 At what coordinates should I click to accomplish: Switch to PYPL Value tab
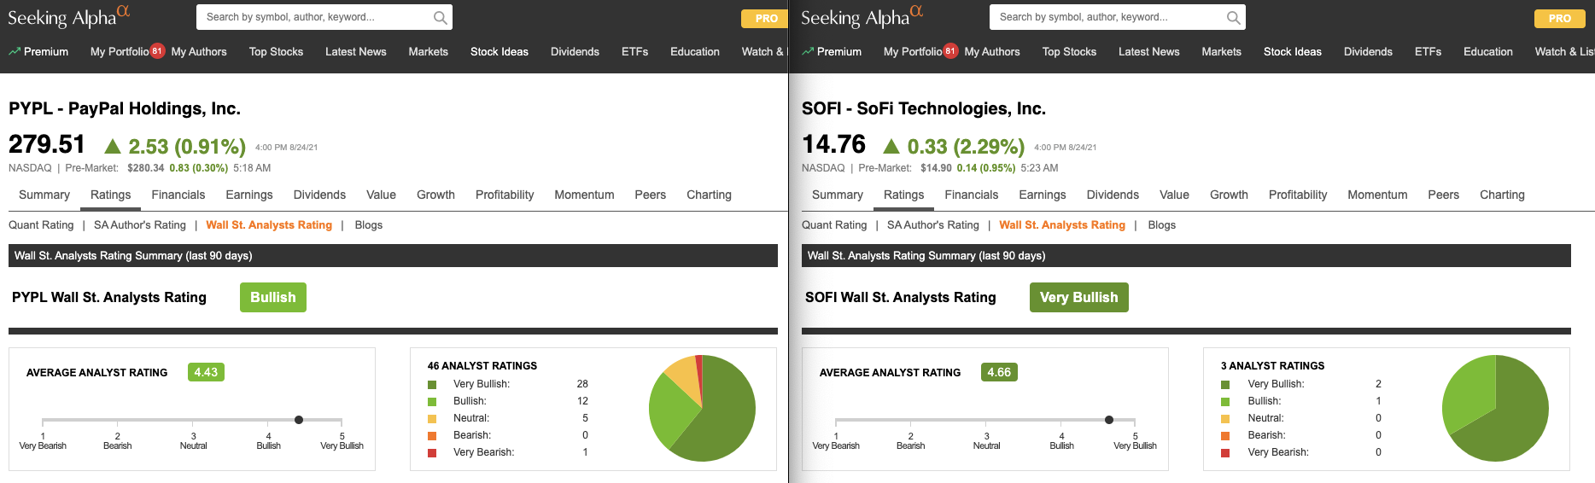(x=381, y=195)
